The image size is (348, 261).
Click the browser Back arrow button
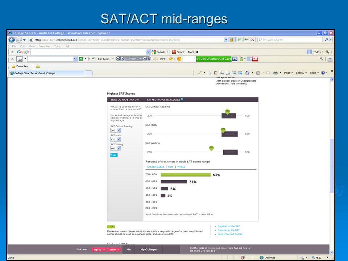click(12, 40)
